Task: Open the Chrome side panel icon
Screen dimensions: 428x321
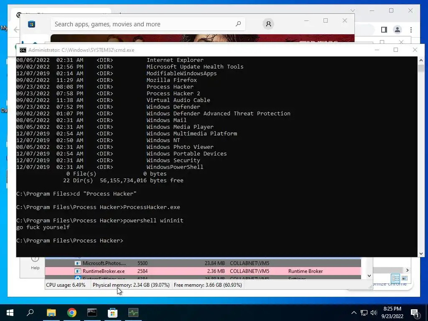Action: 384,30
